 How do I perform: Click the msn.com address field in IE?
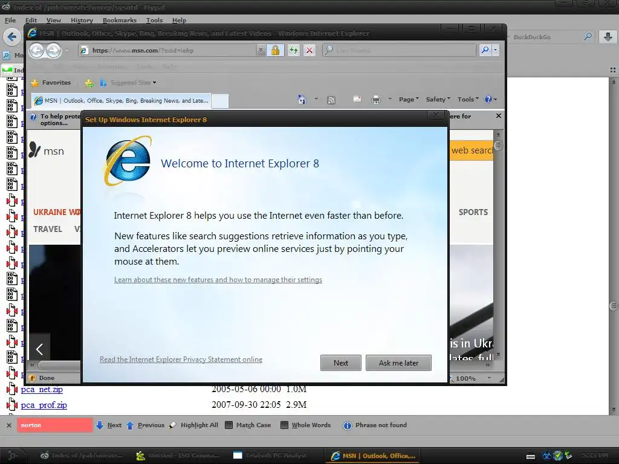pyautogui.click(x=168, y=50)
